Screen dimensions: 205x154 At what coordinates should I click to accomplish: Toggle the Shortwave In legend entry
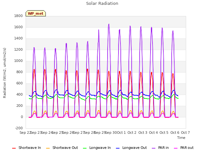click(27, 148)
